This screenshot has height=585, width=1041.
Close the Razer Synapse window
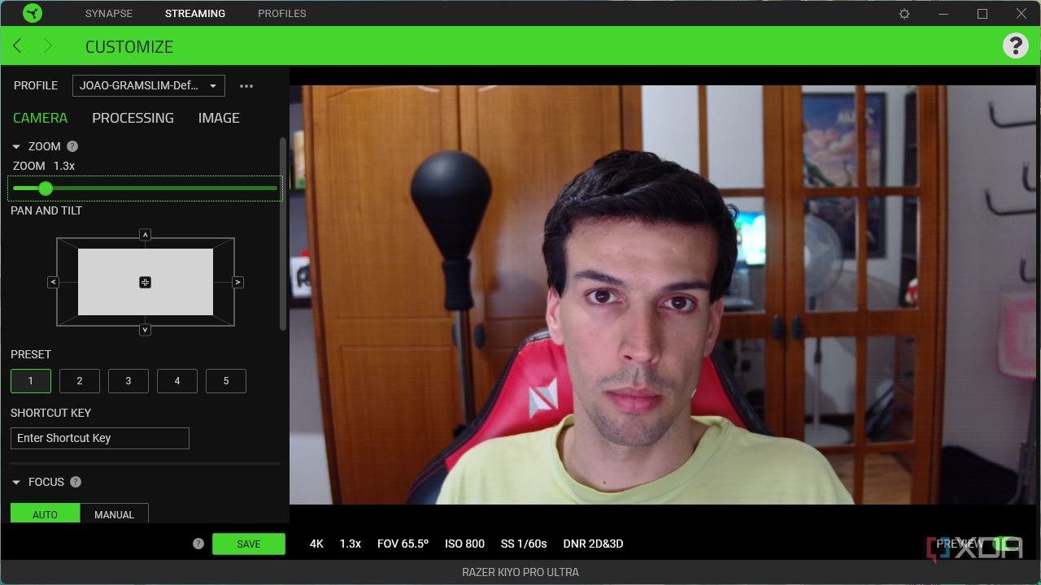coord(1021,14)
